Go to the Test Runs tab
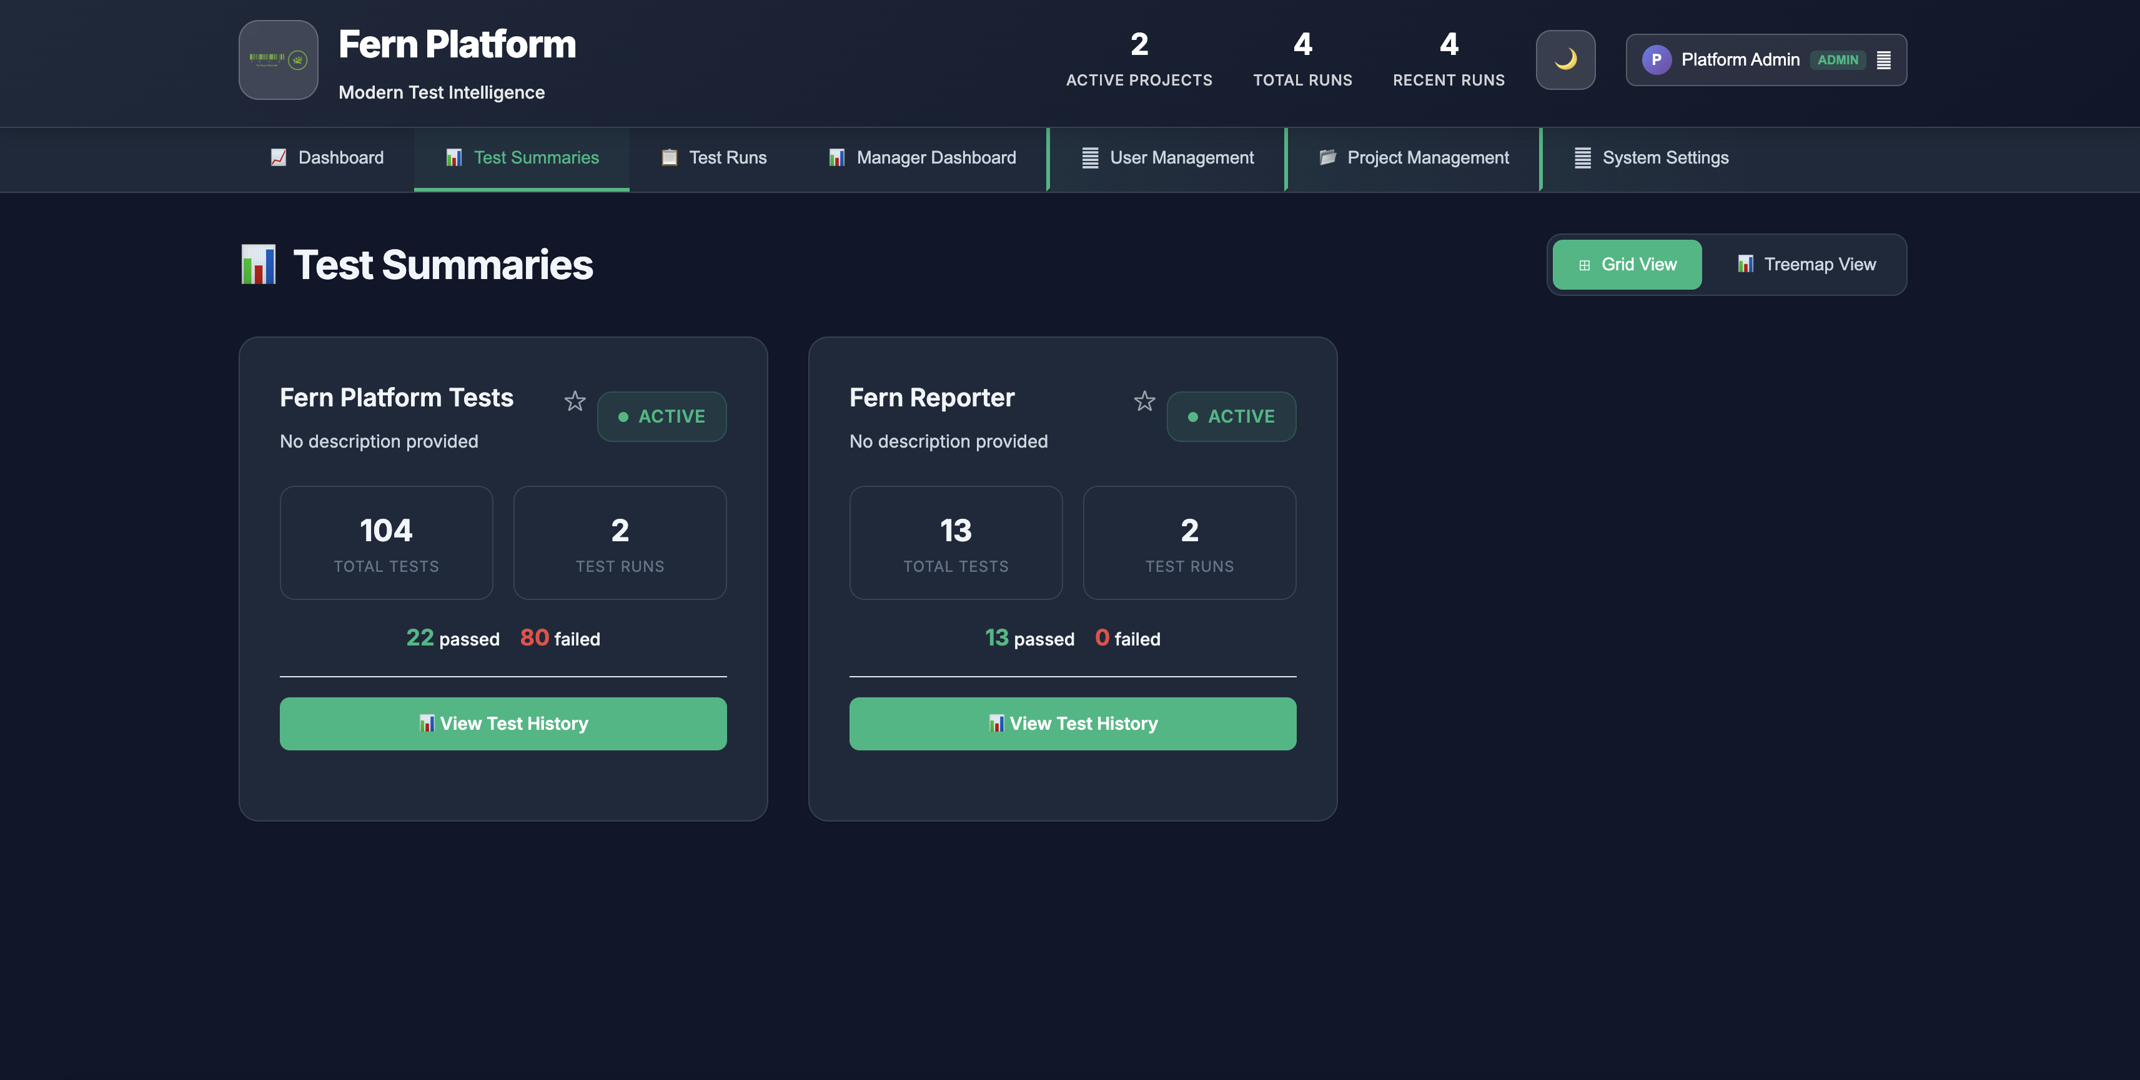 (713, 158)
